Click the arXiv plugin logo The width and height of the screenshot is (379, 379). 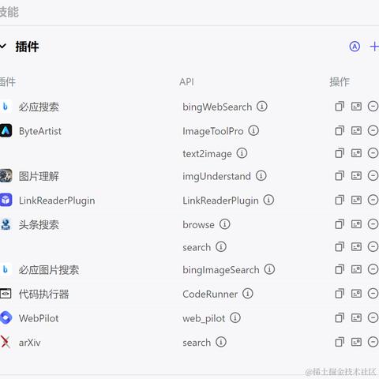coord(6,342)
